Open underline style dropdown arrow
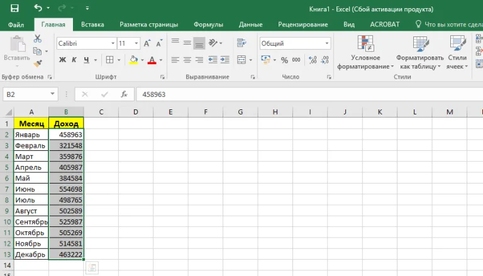 click(96, 60)
